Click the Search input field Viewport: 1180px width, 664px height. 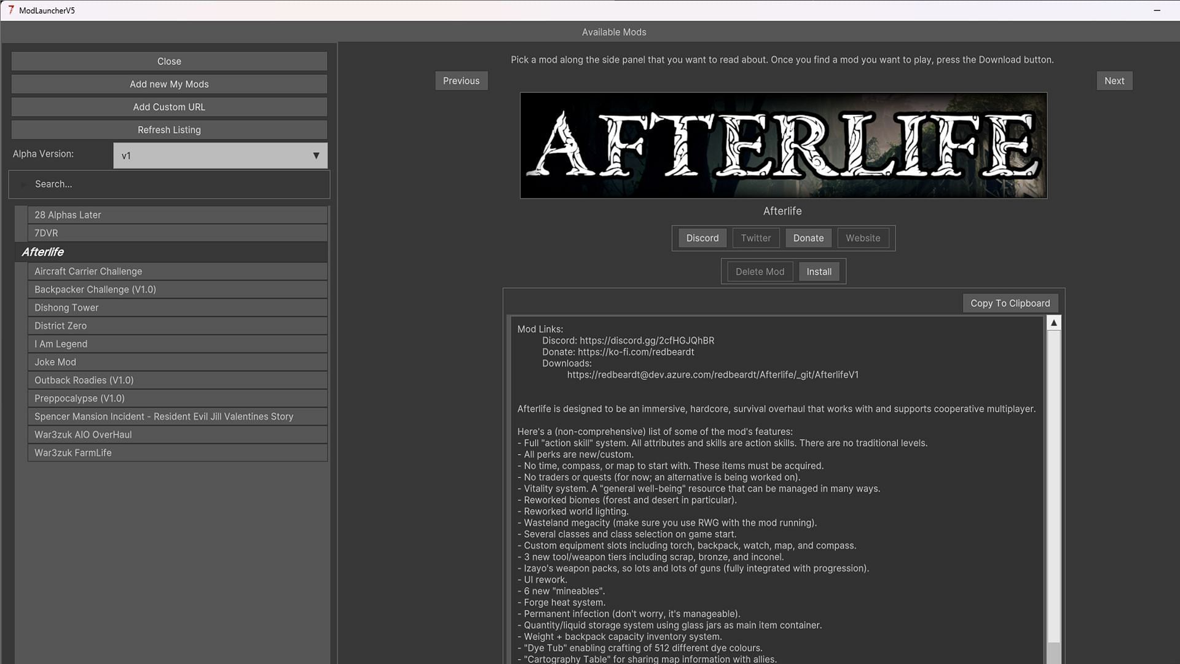click(168, 183)
